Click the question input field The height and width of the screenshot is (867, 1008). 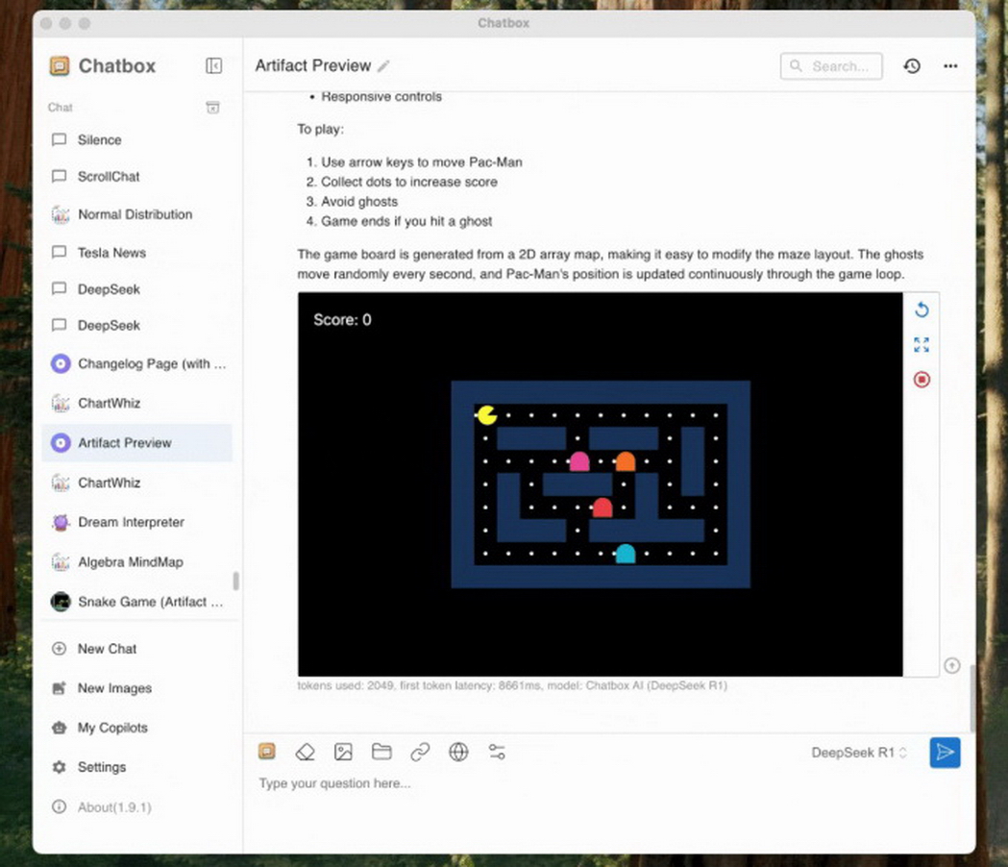pos(608,783)
